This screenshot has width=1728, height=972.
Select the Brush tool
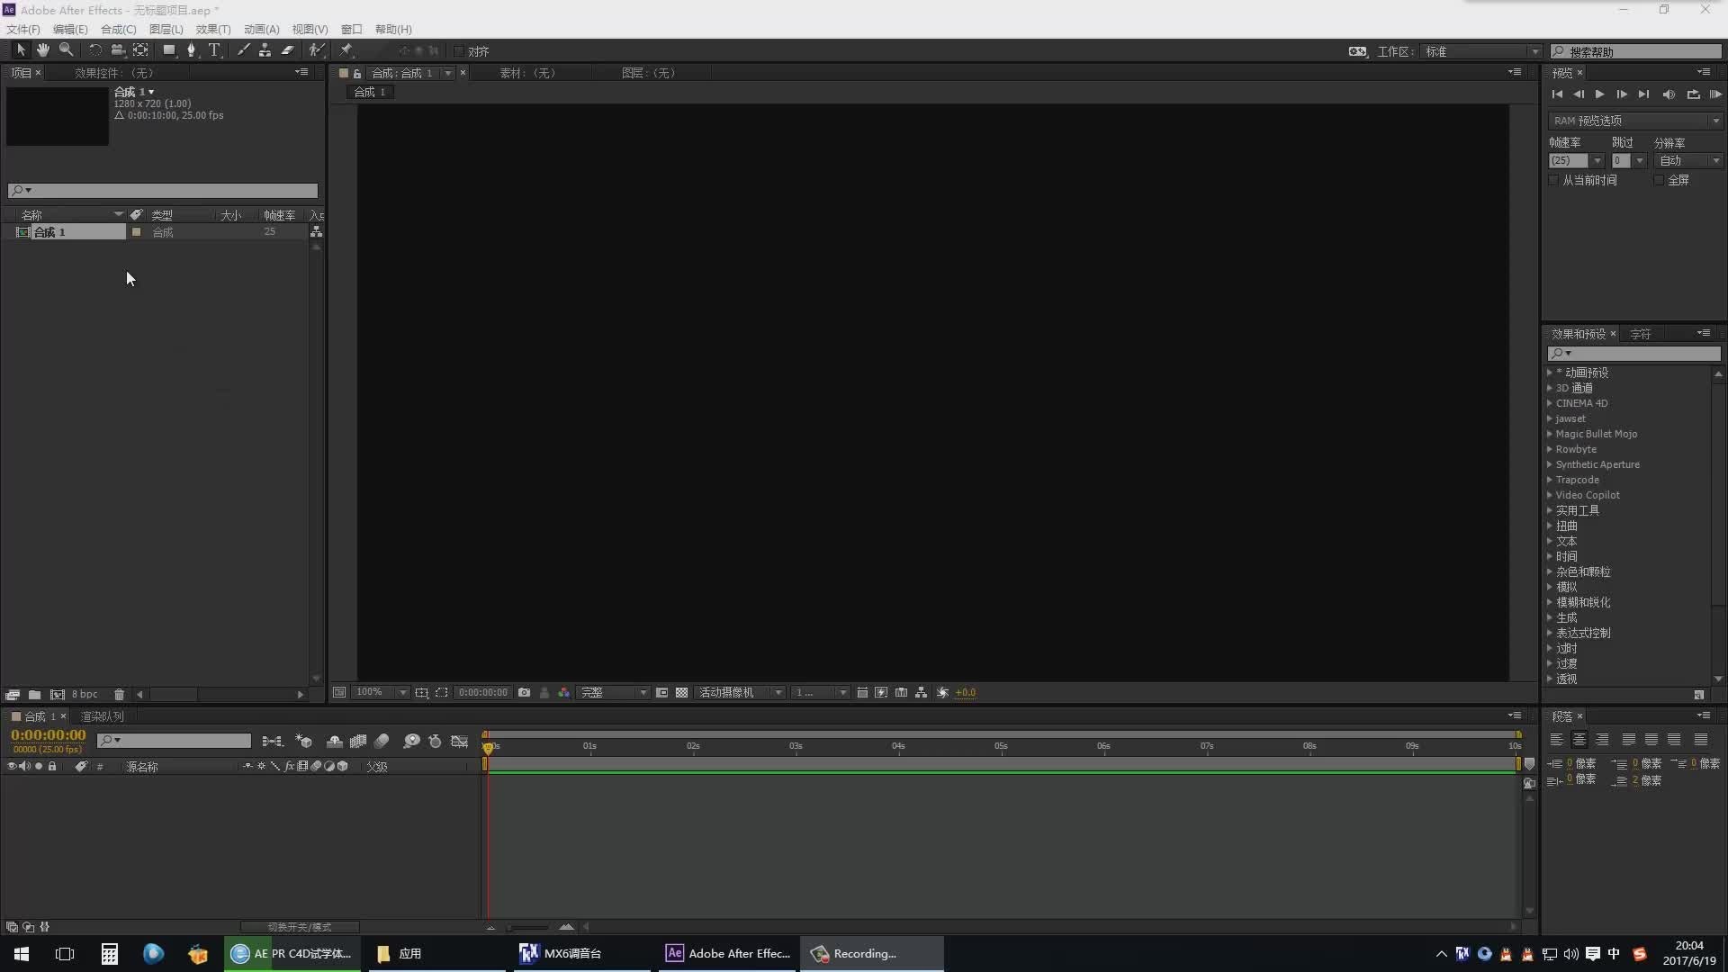tap(243, 50)
